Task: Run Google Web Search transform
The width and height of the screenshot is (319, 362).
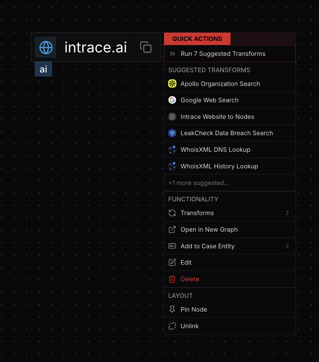Action: (230, 100)
